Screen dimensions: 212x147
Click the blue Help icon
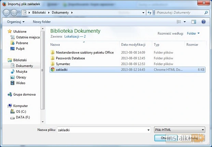(203, 22)
